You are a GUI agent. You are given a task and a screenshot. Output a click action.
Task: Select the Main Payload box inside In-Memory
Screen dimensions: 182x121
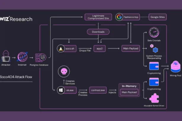pyautogui.click(x=129, y=92)
